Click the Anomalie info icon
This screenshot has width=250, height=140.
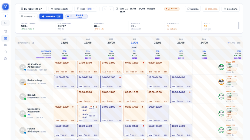178,24
